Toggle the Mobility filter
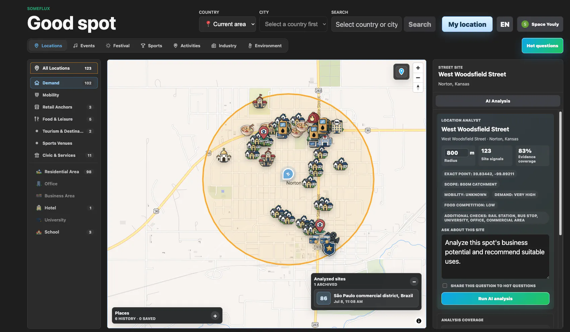The height and width of the screenshot is (332, 570). pyautogui.click(x=64, y=95)
